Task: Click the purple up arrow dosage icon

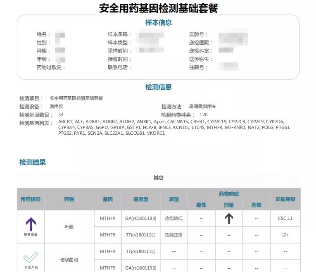Action: [31, 224]
